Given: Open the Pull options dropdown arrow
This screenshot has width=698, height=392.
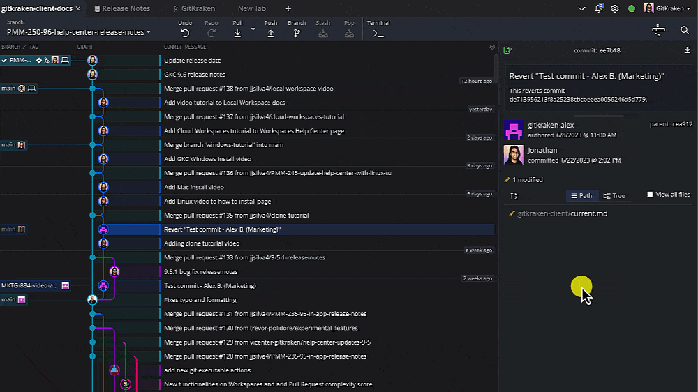Looking at the screenshot, I should (x=253, y=29).
